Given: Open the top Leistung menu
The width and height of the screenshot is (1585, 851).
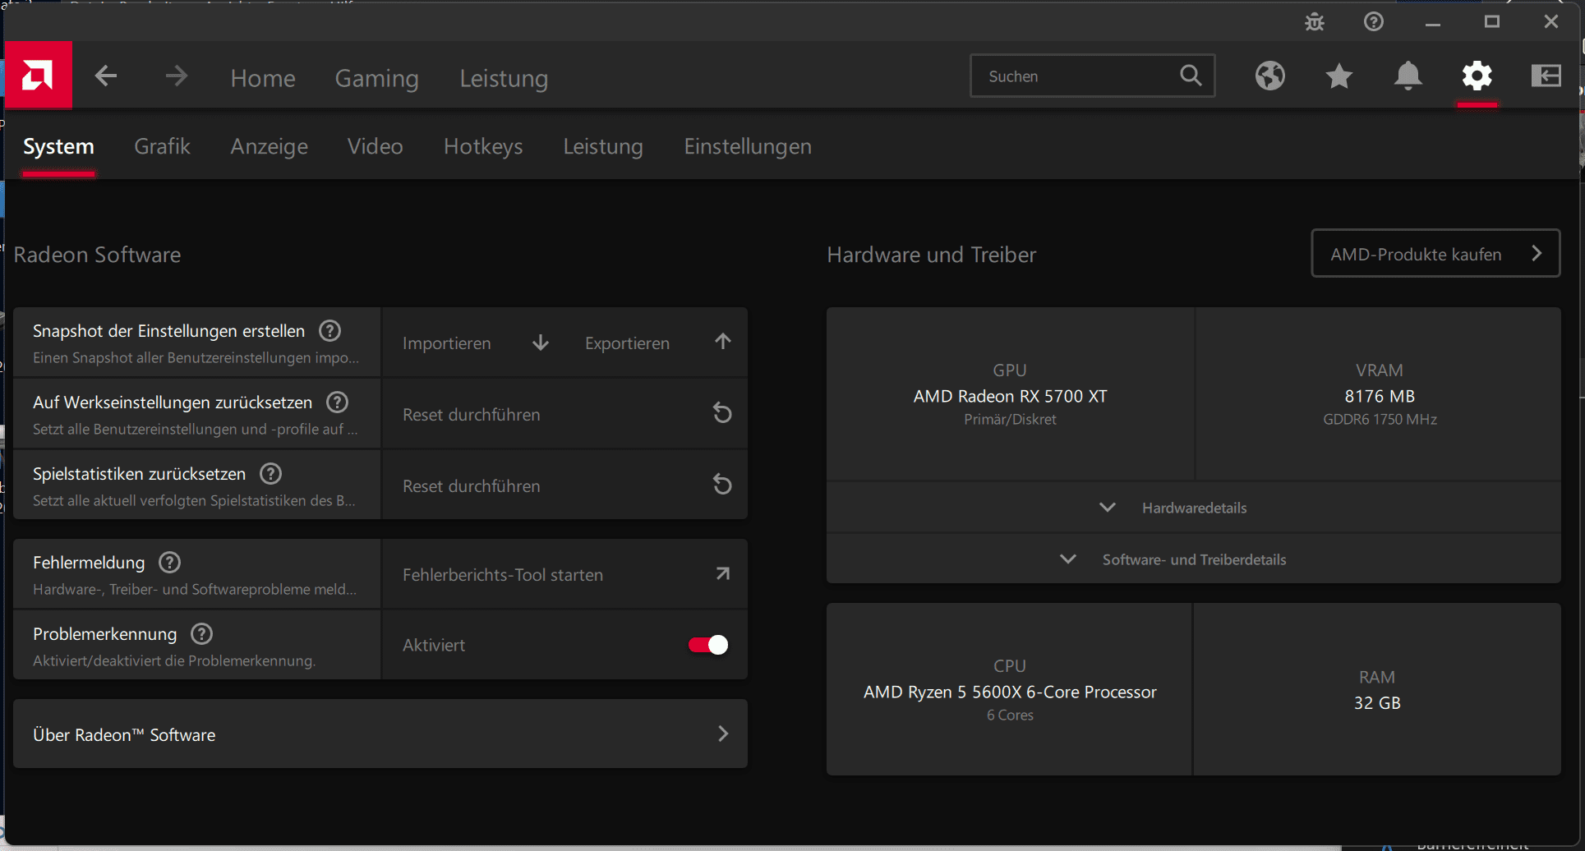Looking at the screenshot, I should 504,78.
